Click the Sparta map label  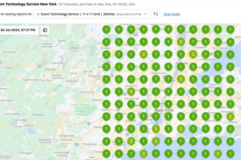(x=62, y=41)
